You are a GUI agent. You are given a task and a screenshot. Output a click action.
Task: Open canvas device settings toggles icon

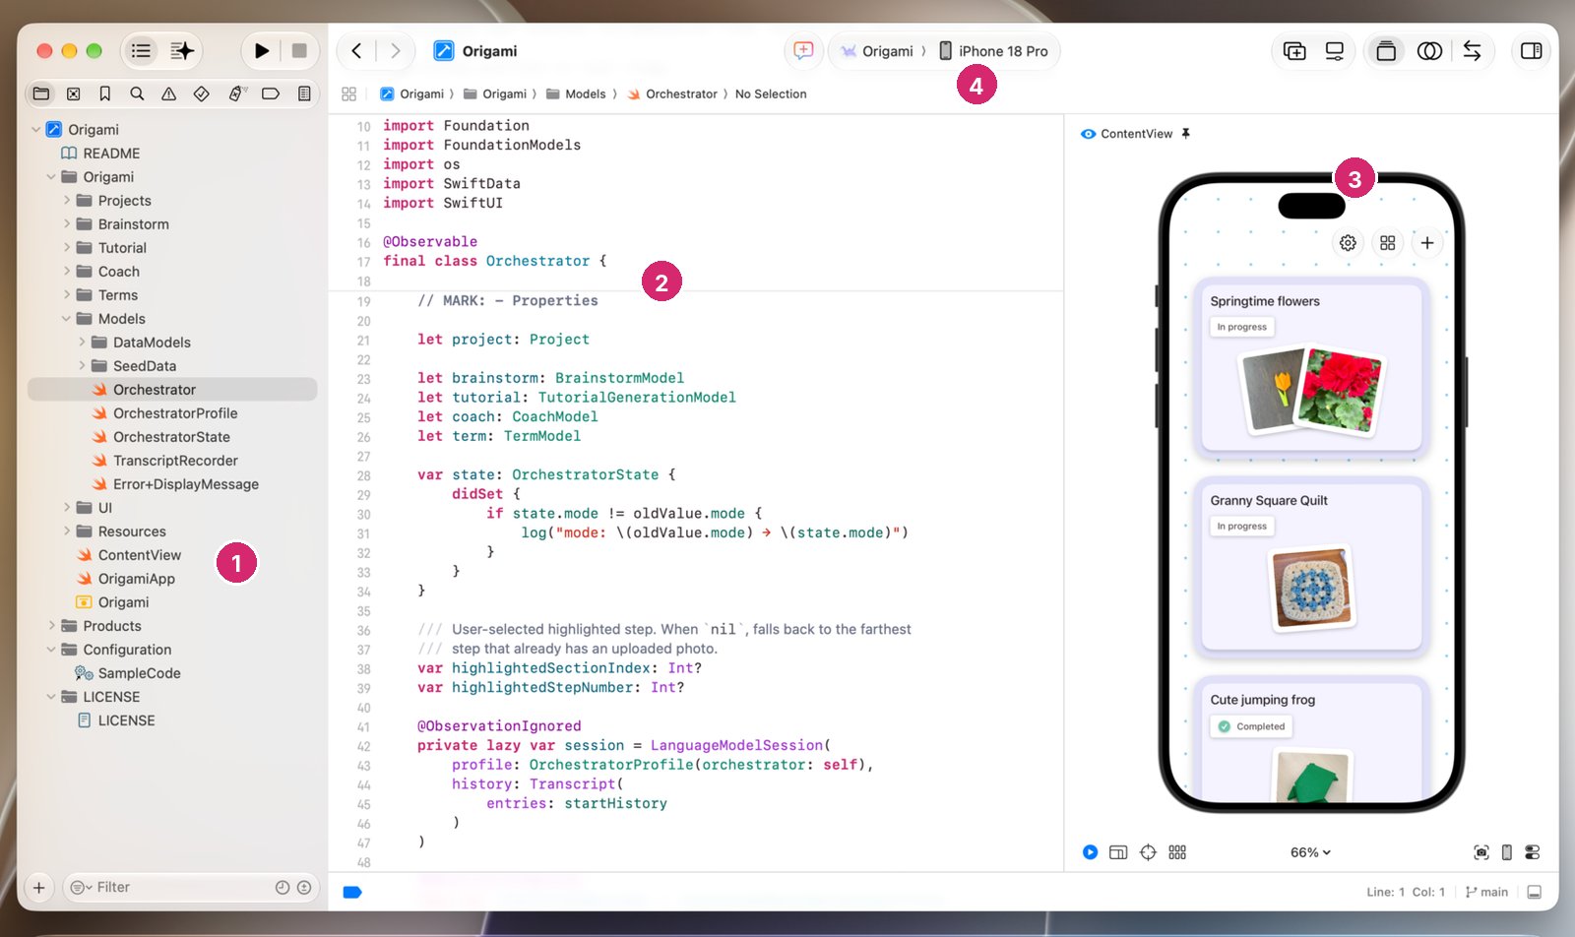pyautogui.click(x=1533, y=852)
